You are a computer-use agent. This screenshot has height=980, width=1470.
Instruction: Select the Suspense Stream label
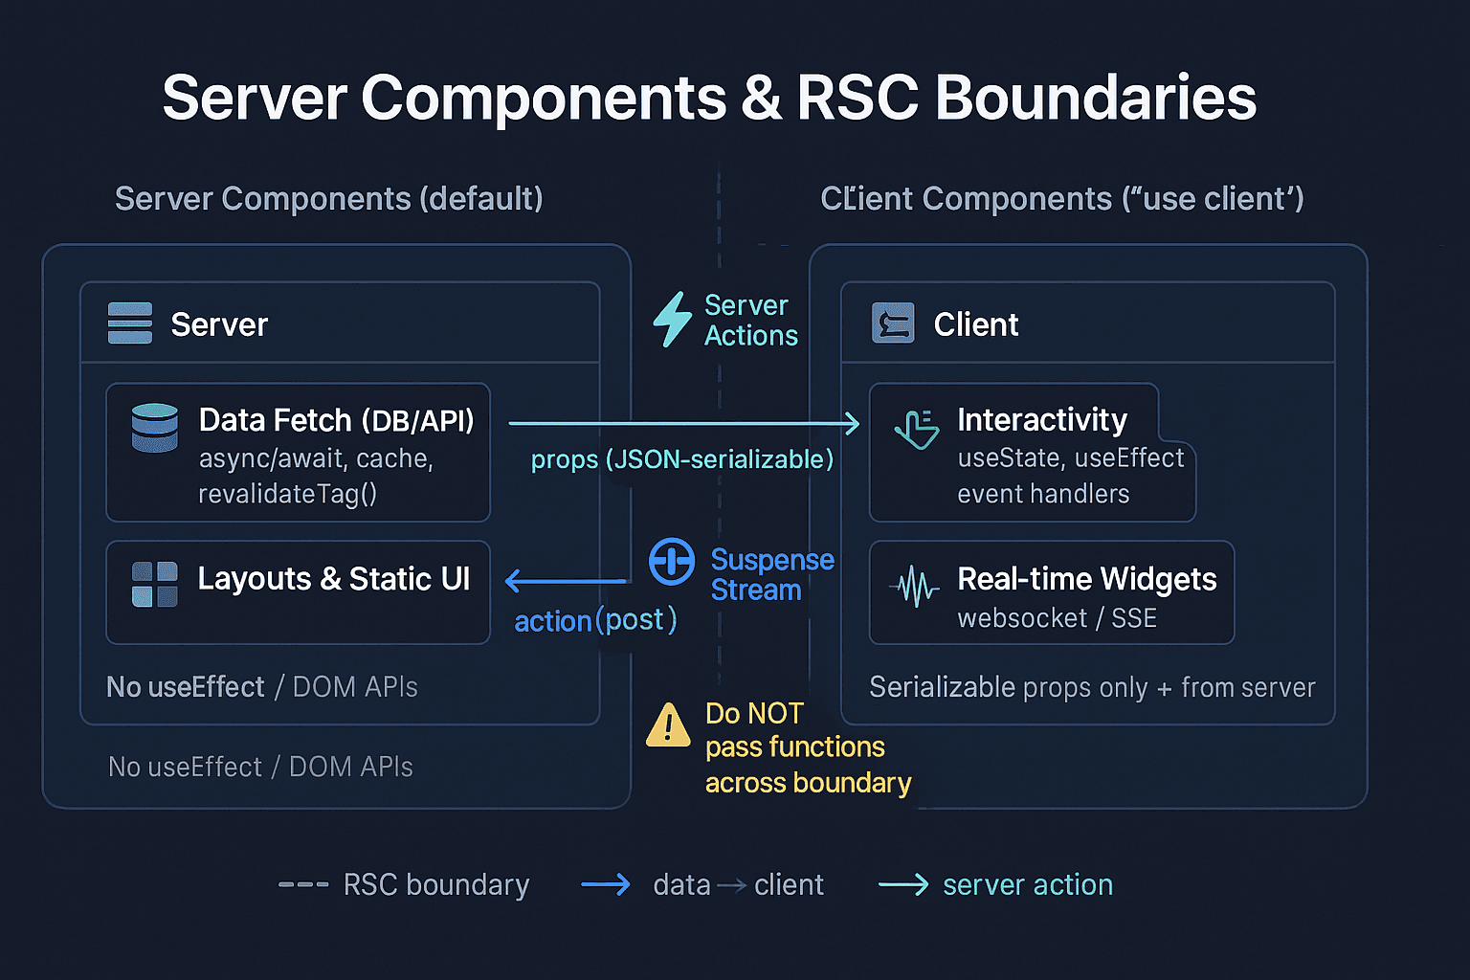click(x=772, y=574)
